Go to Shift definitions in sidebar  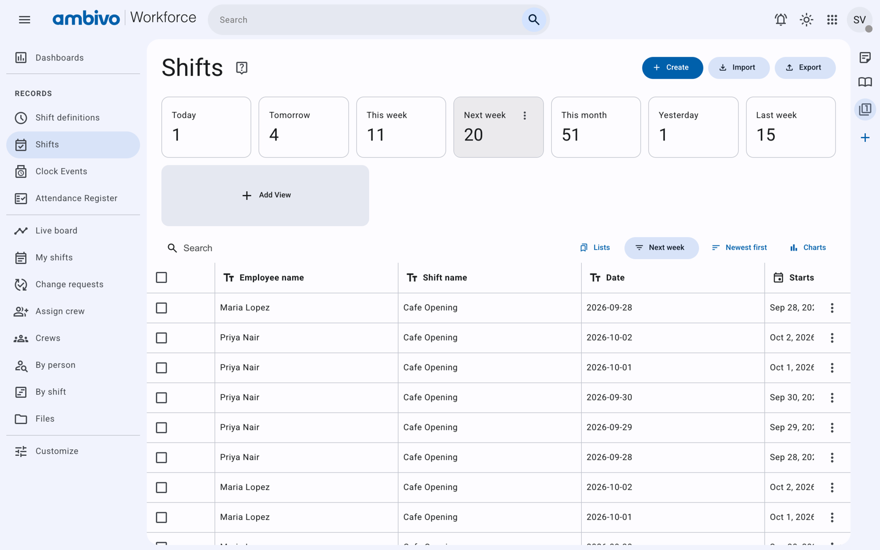pyautogui.click(x=73, y=118)
